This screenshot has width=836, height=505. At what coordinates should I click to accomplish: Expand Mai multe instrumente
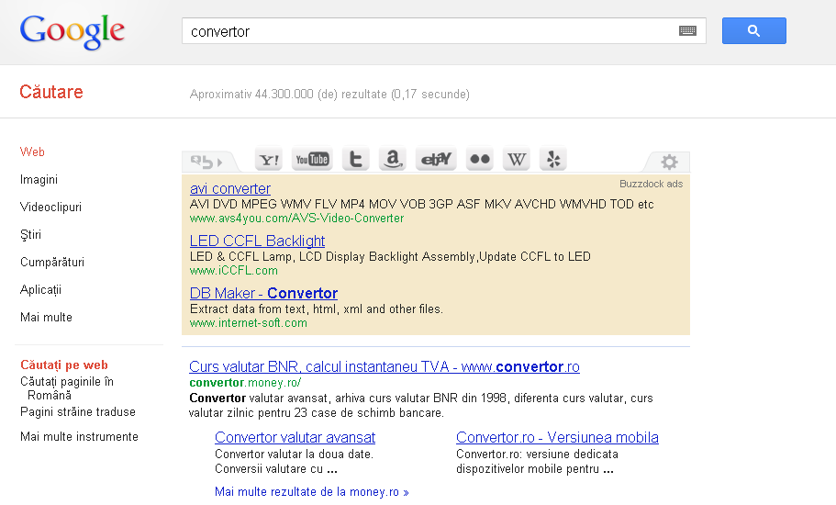click(x=79, y=437)
